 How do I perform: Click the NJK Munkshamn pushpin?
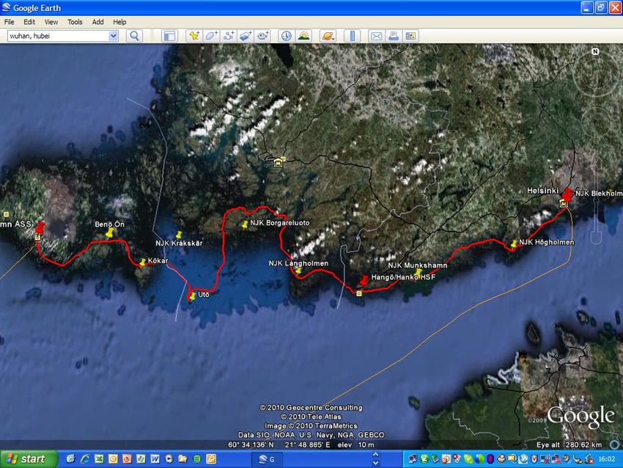pos(417,273)
